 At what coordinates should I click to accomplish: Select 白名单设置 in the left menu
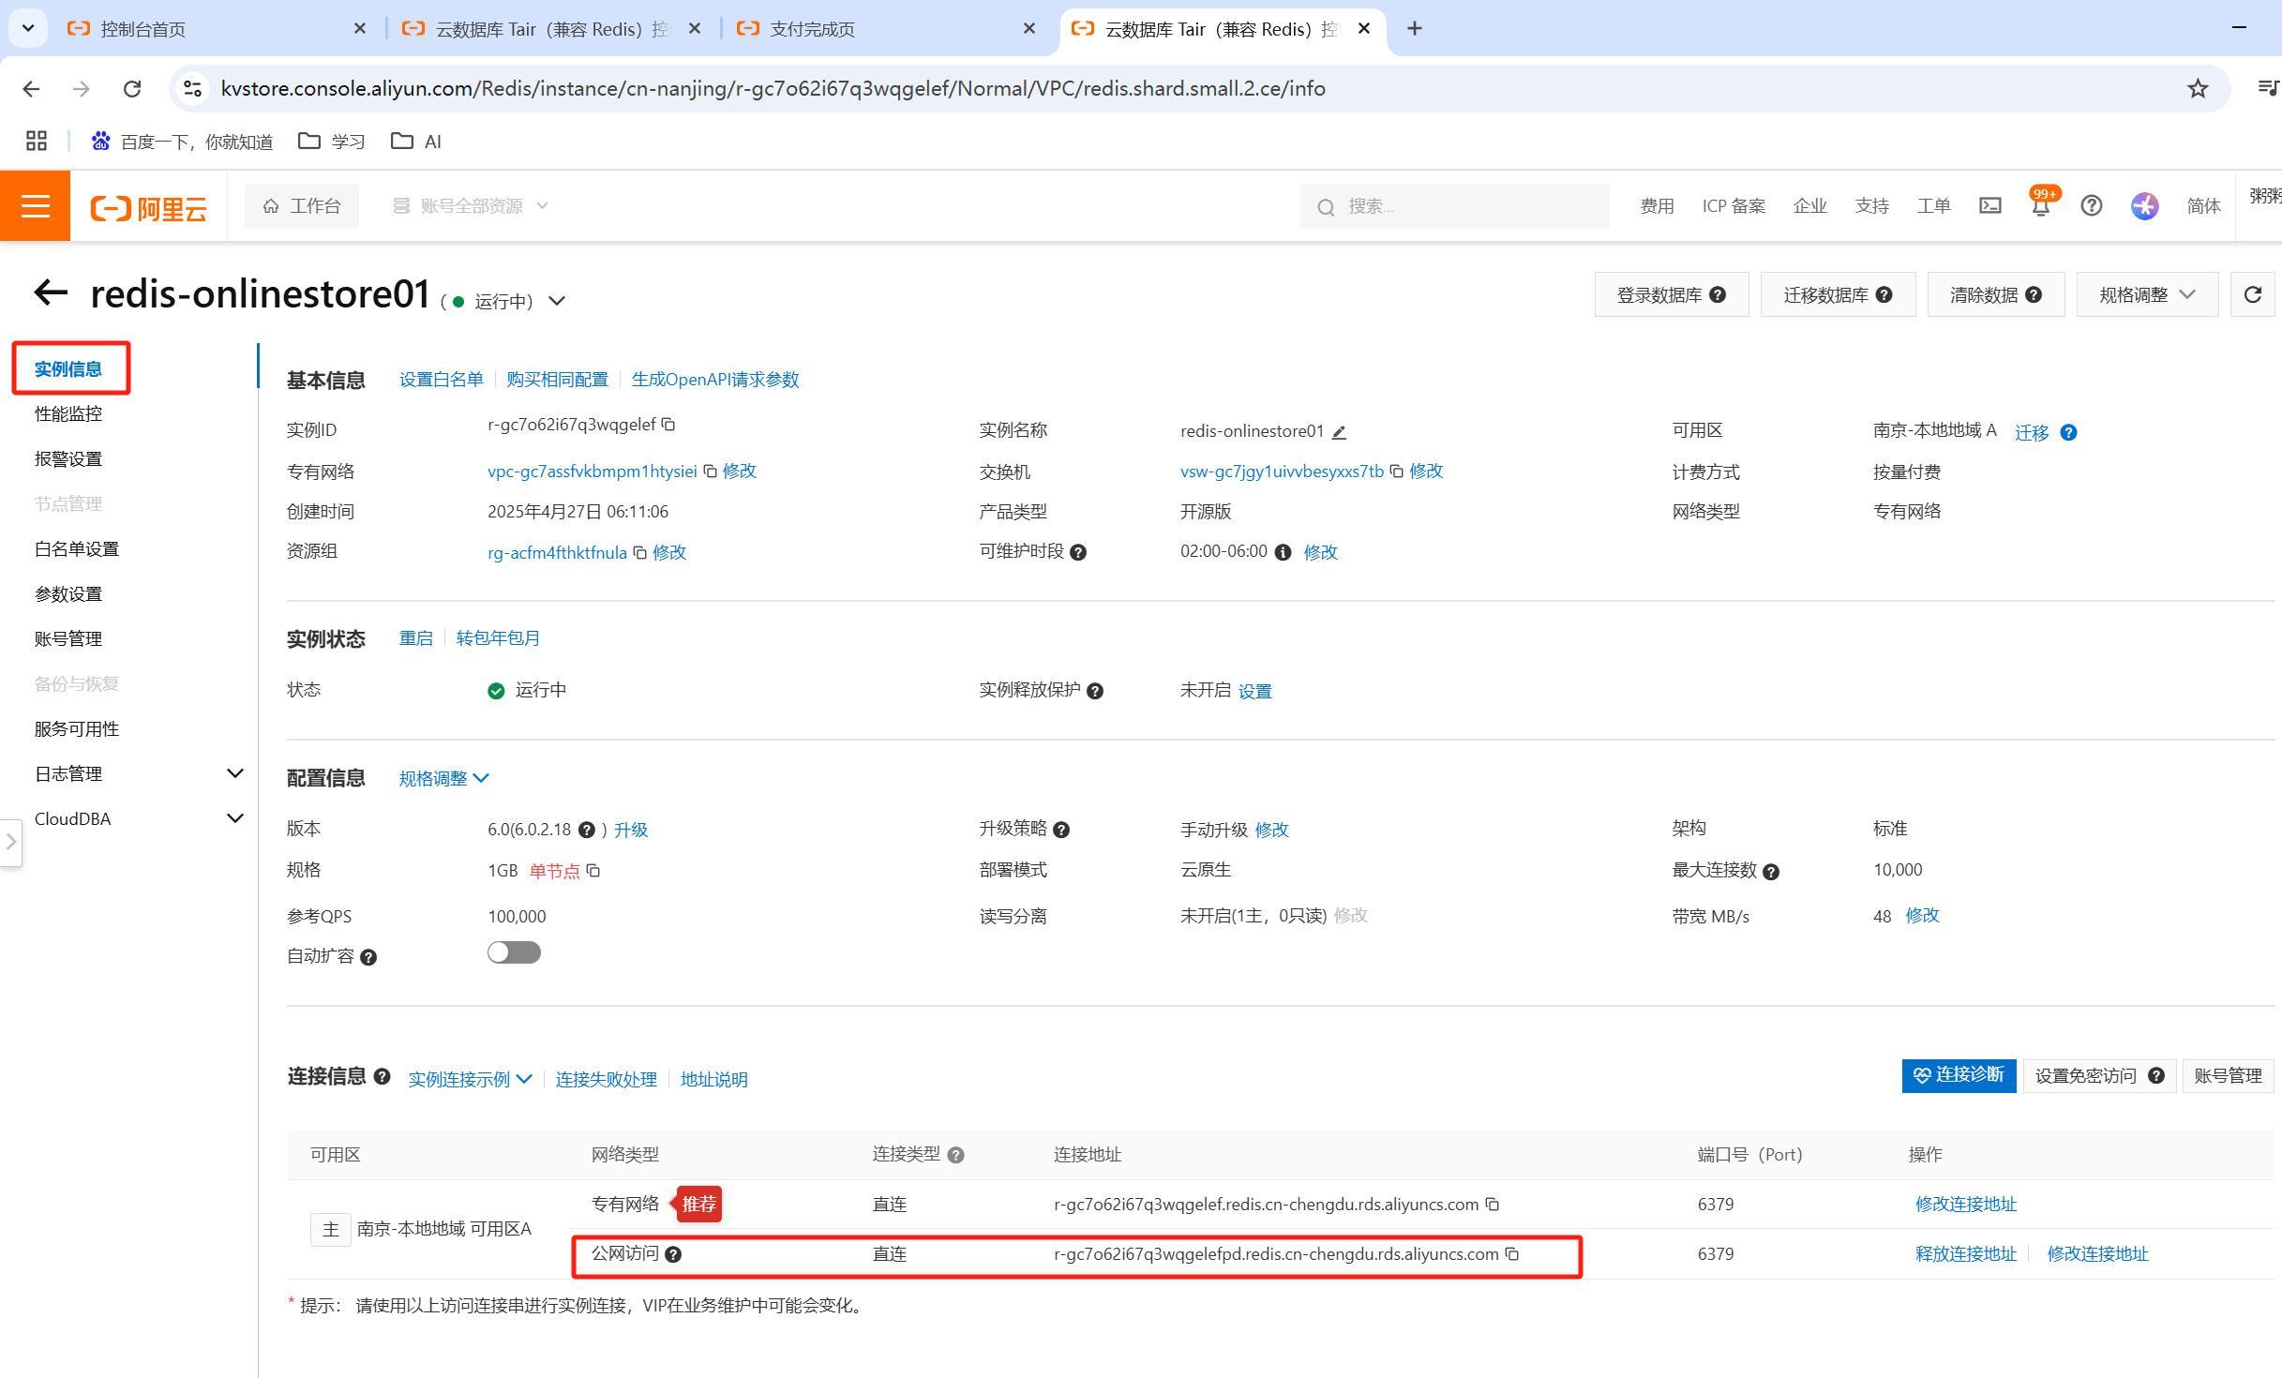point(77,549)
